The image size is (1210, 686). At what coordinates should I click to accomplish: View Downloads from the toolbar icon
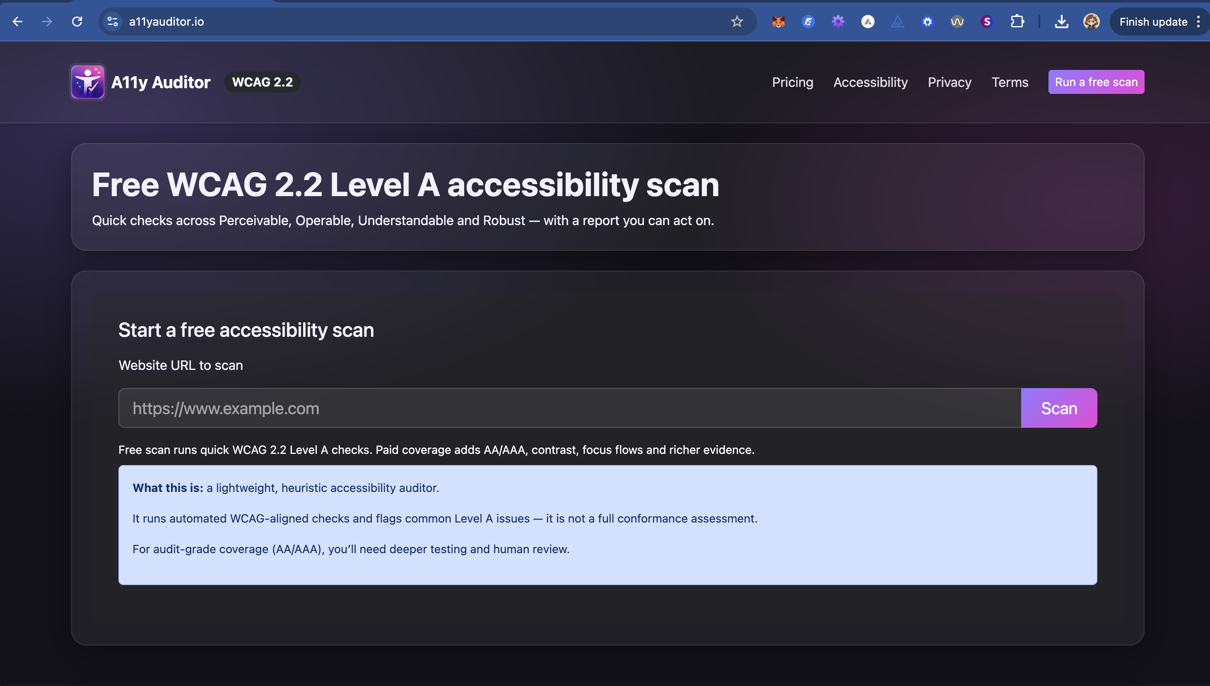tap(1061, 22)
